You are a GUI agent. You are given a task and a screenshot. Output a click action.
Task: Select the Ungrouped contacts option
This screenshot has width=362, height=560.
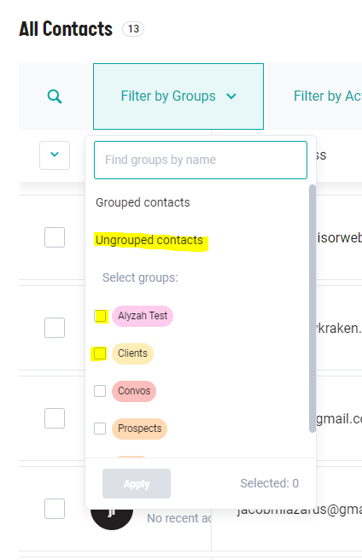(x=149, y=241)
